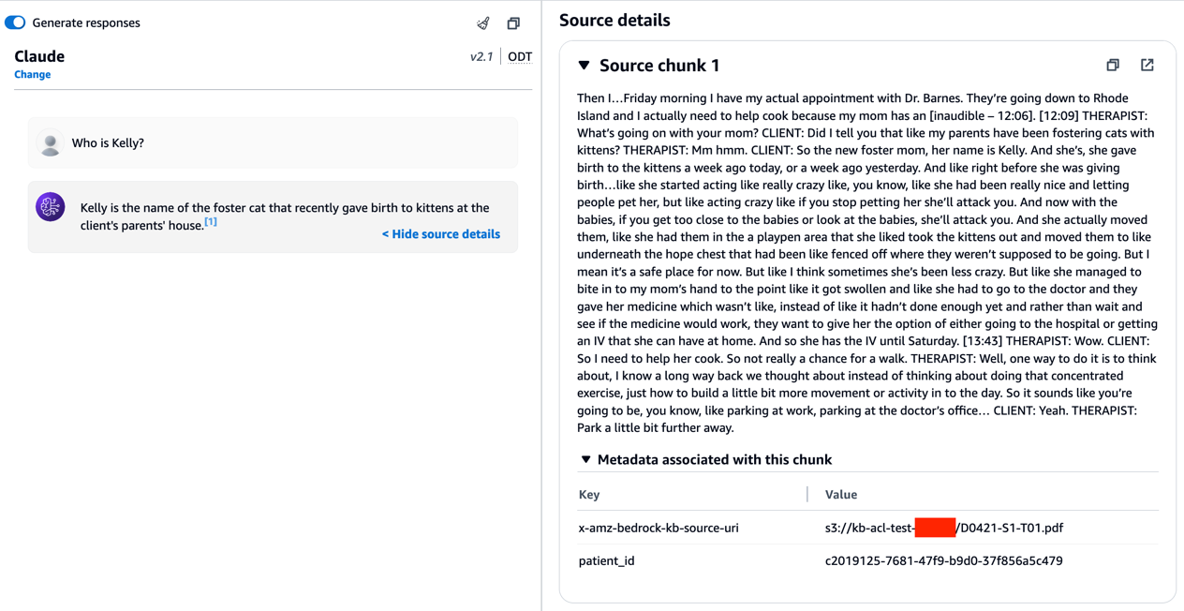Open source chunk in new window icon
Viewport: 1184px width, 611px height.
coord(1147,66)
